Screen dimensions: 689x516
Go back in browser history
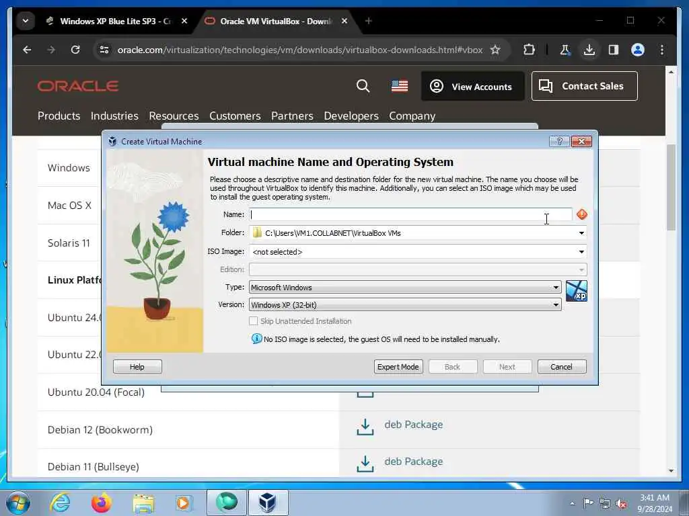coord(27,50)
